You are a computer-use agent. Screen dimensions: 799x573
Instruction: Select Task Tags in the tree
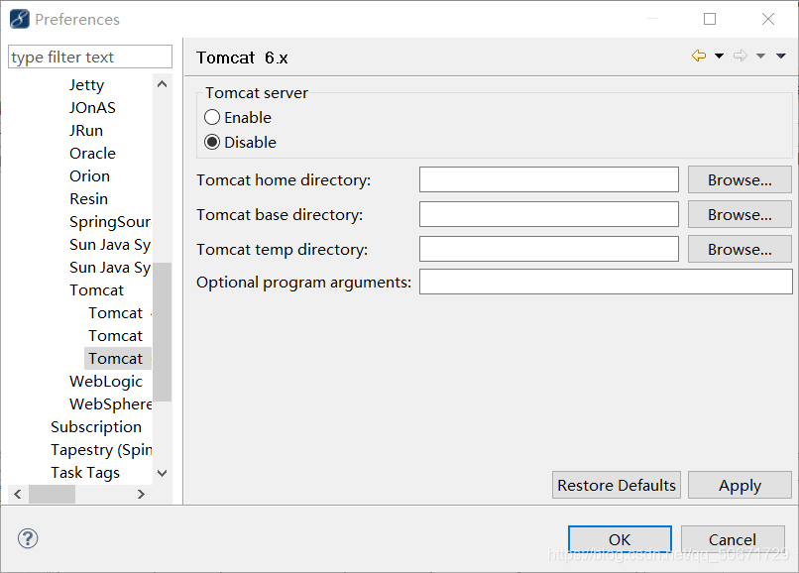click(85, 473)
